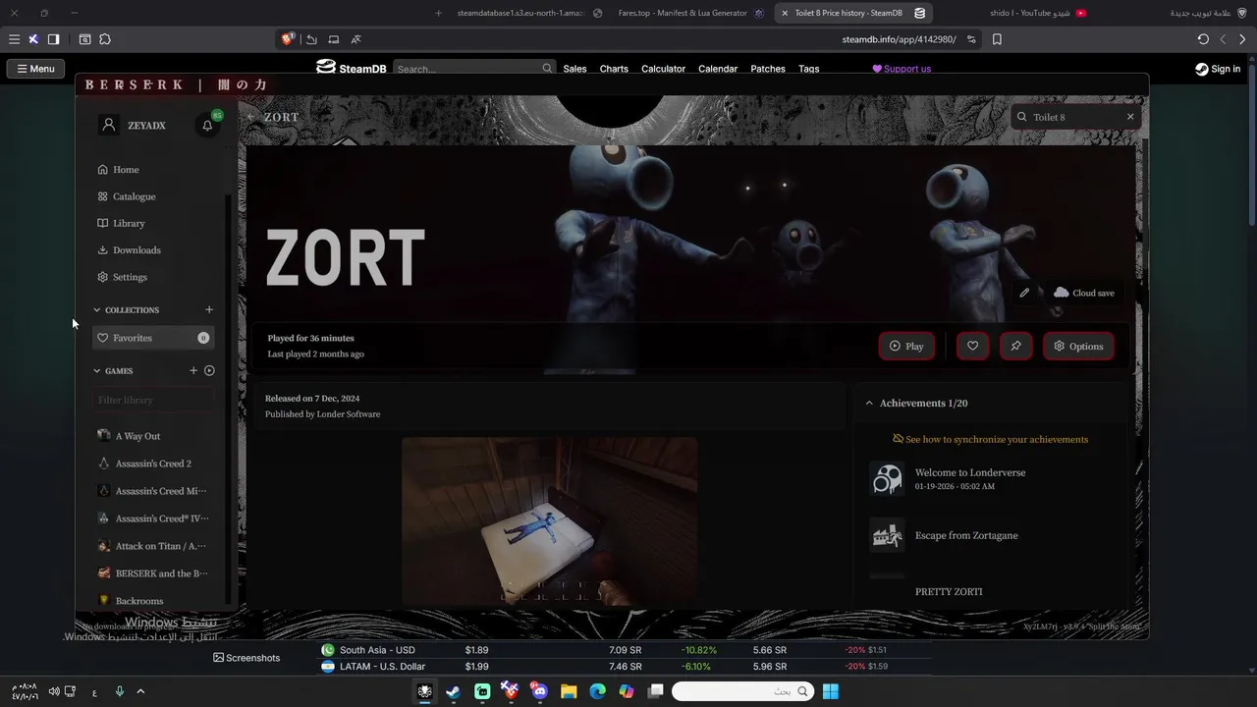Open See how to synchronize achievements link

[x=991, y=439]
